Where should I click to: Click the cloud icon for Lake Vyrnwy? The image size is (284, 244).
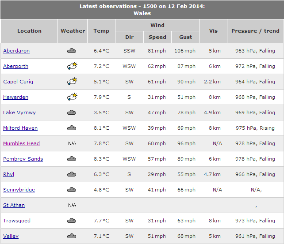(x=72, y=113)
